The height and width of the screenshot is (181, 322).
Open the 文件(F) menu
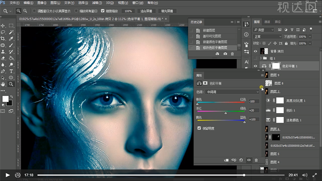tap(14, 3)
